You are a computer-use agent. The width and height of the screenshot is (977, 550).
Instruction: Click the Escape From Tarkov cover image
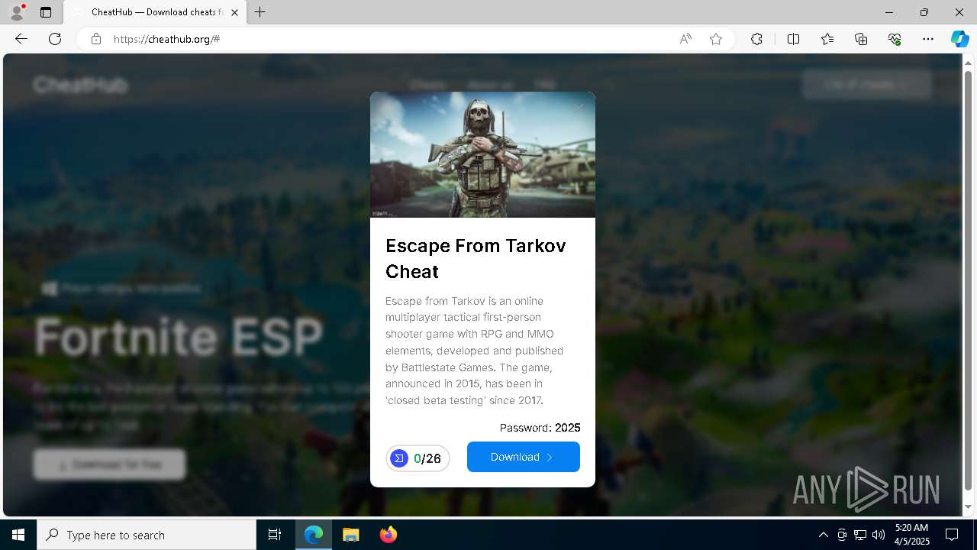pos(482,155)
